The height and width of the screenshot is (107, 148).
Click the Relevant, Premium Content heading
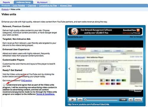point(16,26)
